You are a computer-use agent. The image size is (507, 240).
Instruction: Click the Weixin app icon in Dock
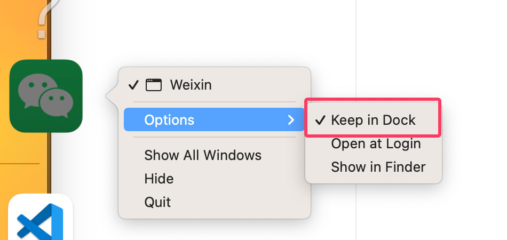[46, 96]
